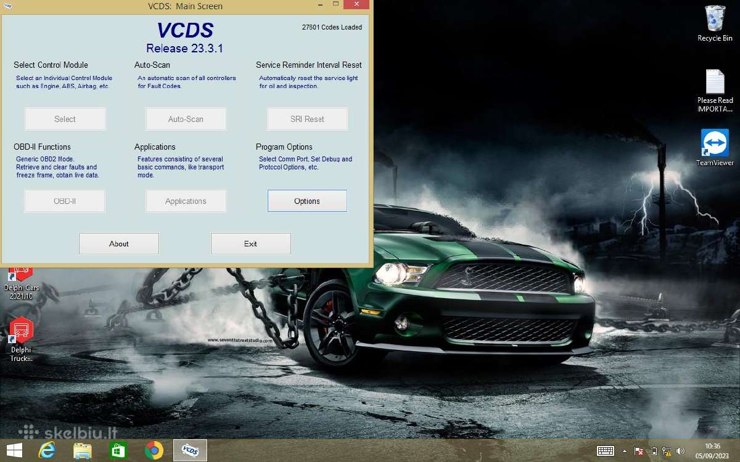The image size is (740, 462).
Task: Show hidden tray icons arrow
Action: tap(625, 451)
